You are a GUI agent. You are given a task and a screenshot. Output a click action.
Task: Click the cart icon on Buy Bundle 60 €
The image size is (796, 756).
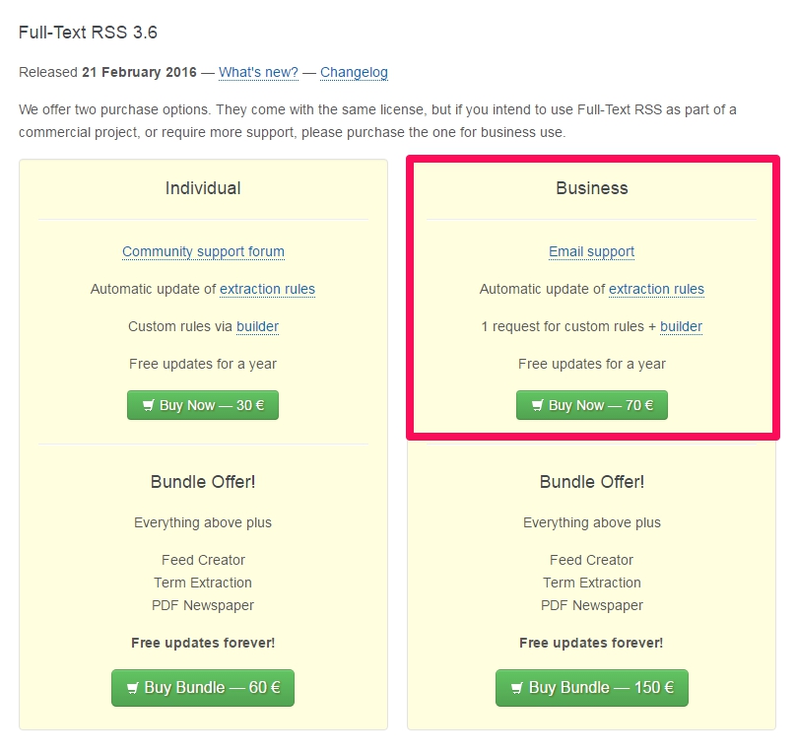[x=132, y=688]
